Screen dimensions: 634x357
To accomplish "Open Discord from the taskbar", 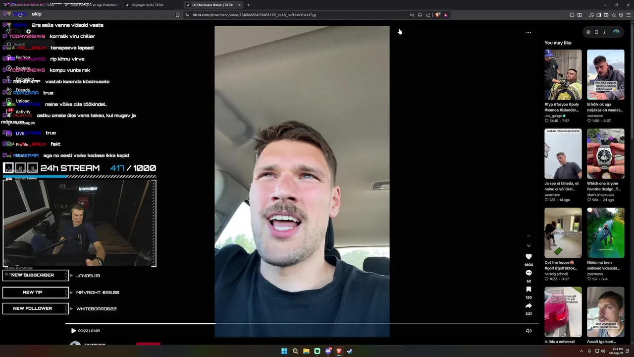I will [328, 351].
